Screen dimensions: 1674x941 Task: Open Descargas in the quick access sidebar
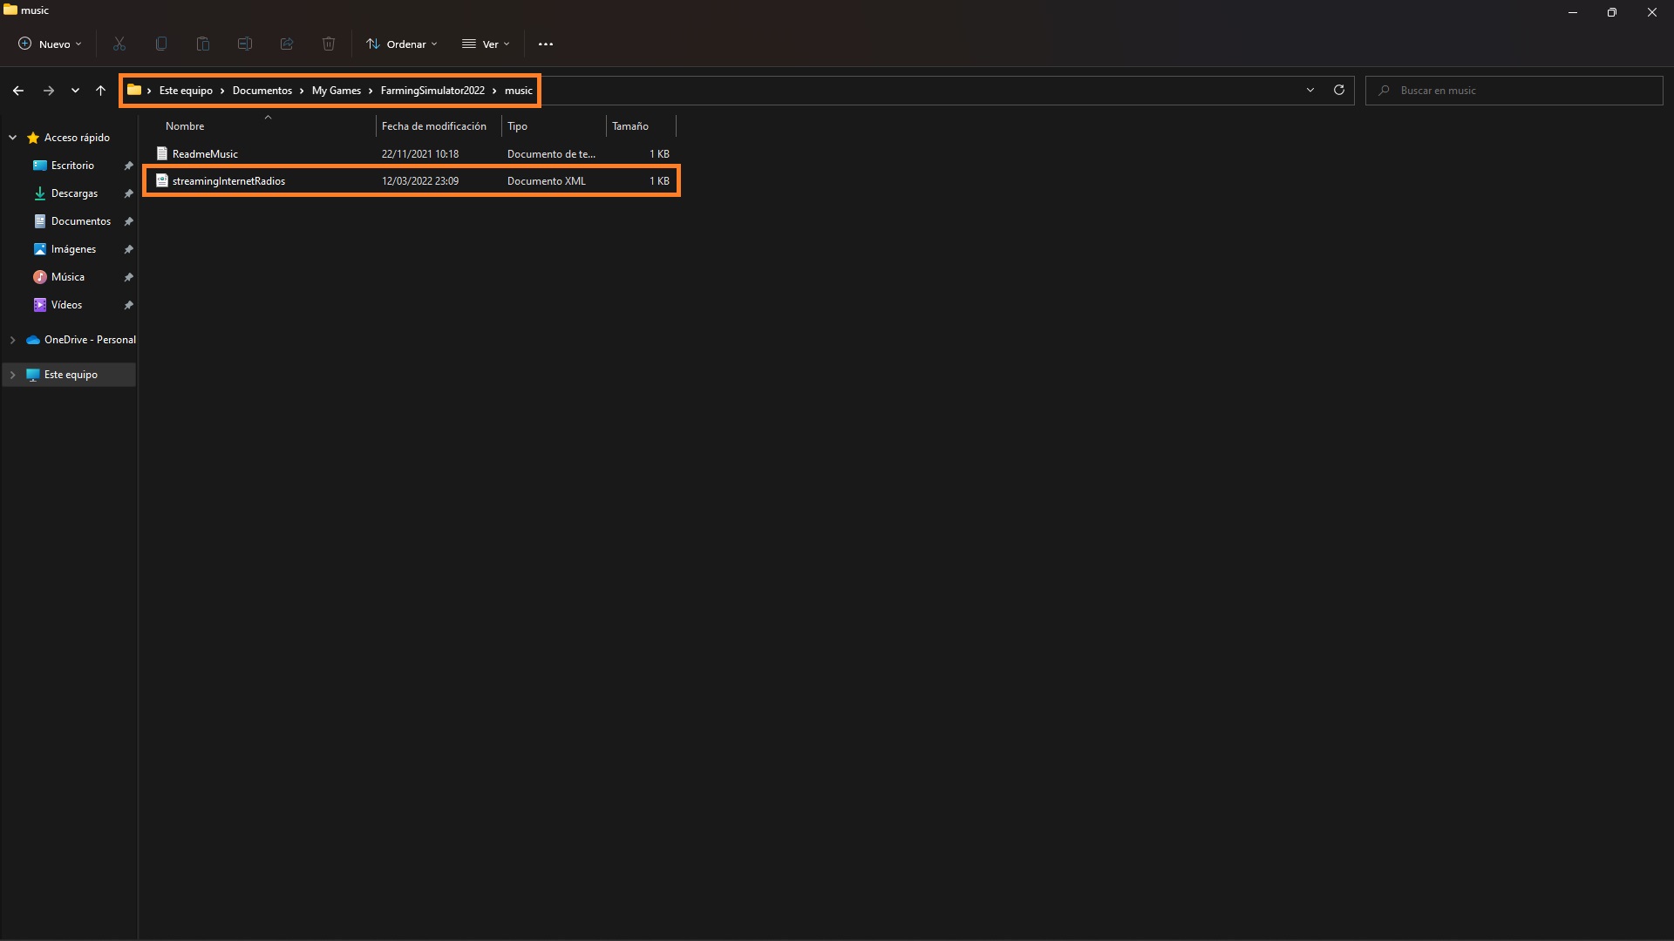coord(74,193)
